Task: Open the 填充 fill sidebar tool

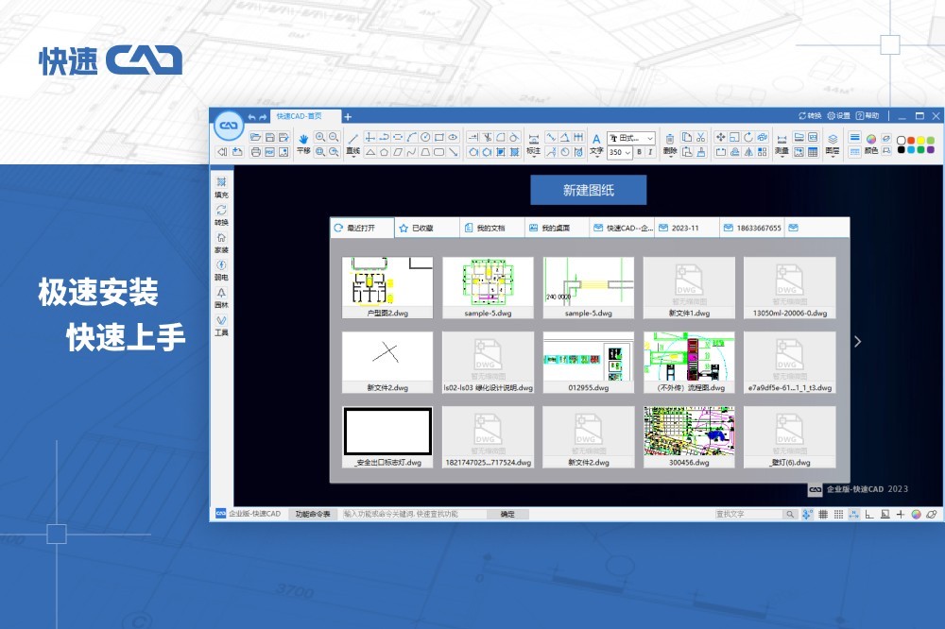Action: click(221, 187)
